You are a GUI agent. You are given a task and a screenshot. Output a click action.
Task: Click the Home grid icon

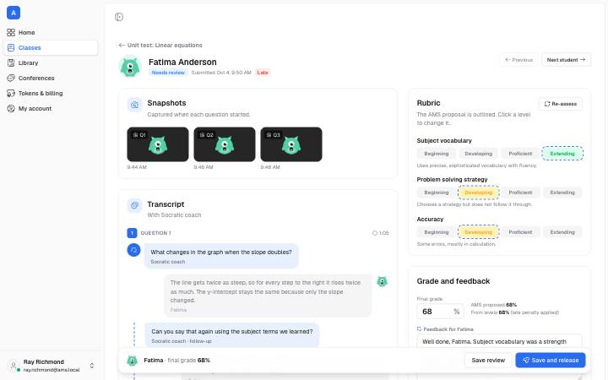(x=11, y=33)
